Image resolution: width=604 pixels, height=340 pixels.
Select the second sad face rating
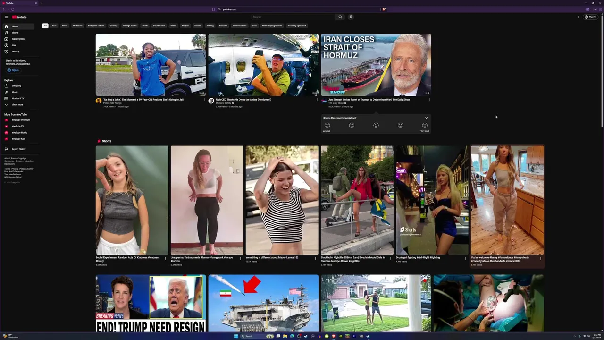(352, 126)
